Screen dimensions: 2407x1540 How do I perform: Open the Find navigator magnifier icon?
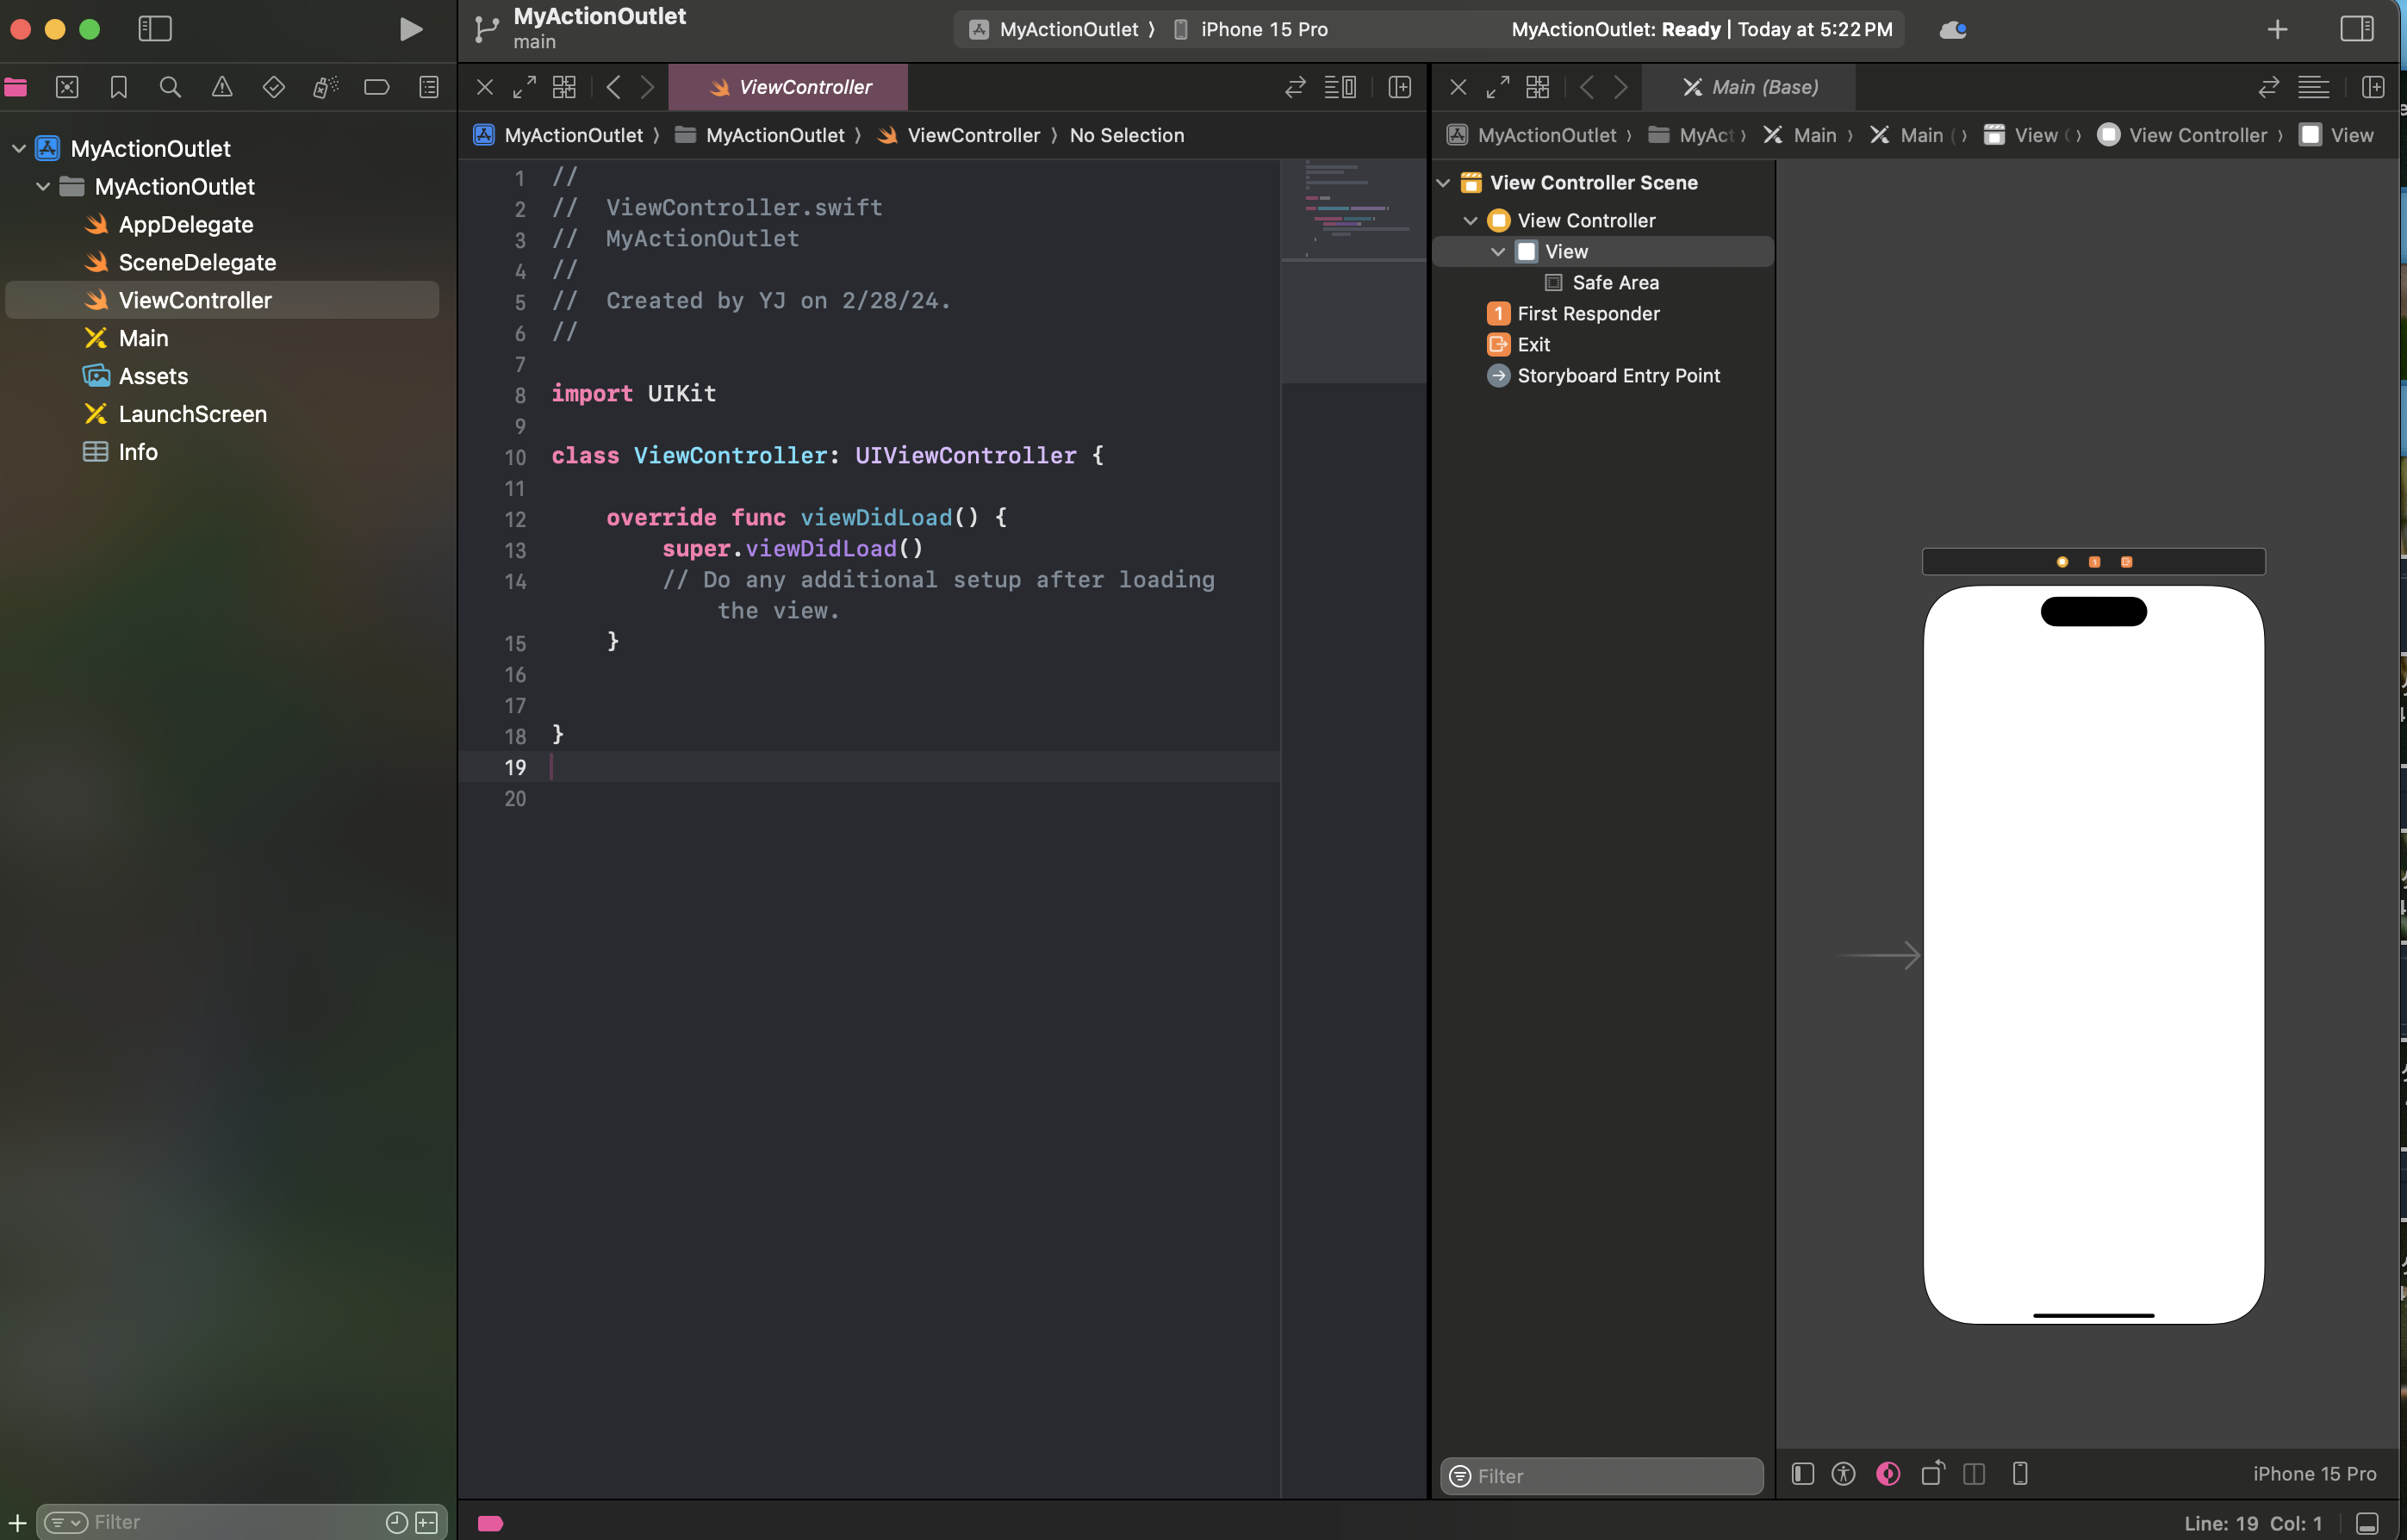point(170,87)
